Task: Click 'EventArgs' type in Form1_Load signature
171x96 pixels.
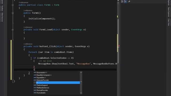Action: [77, 30]
